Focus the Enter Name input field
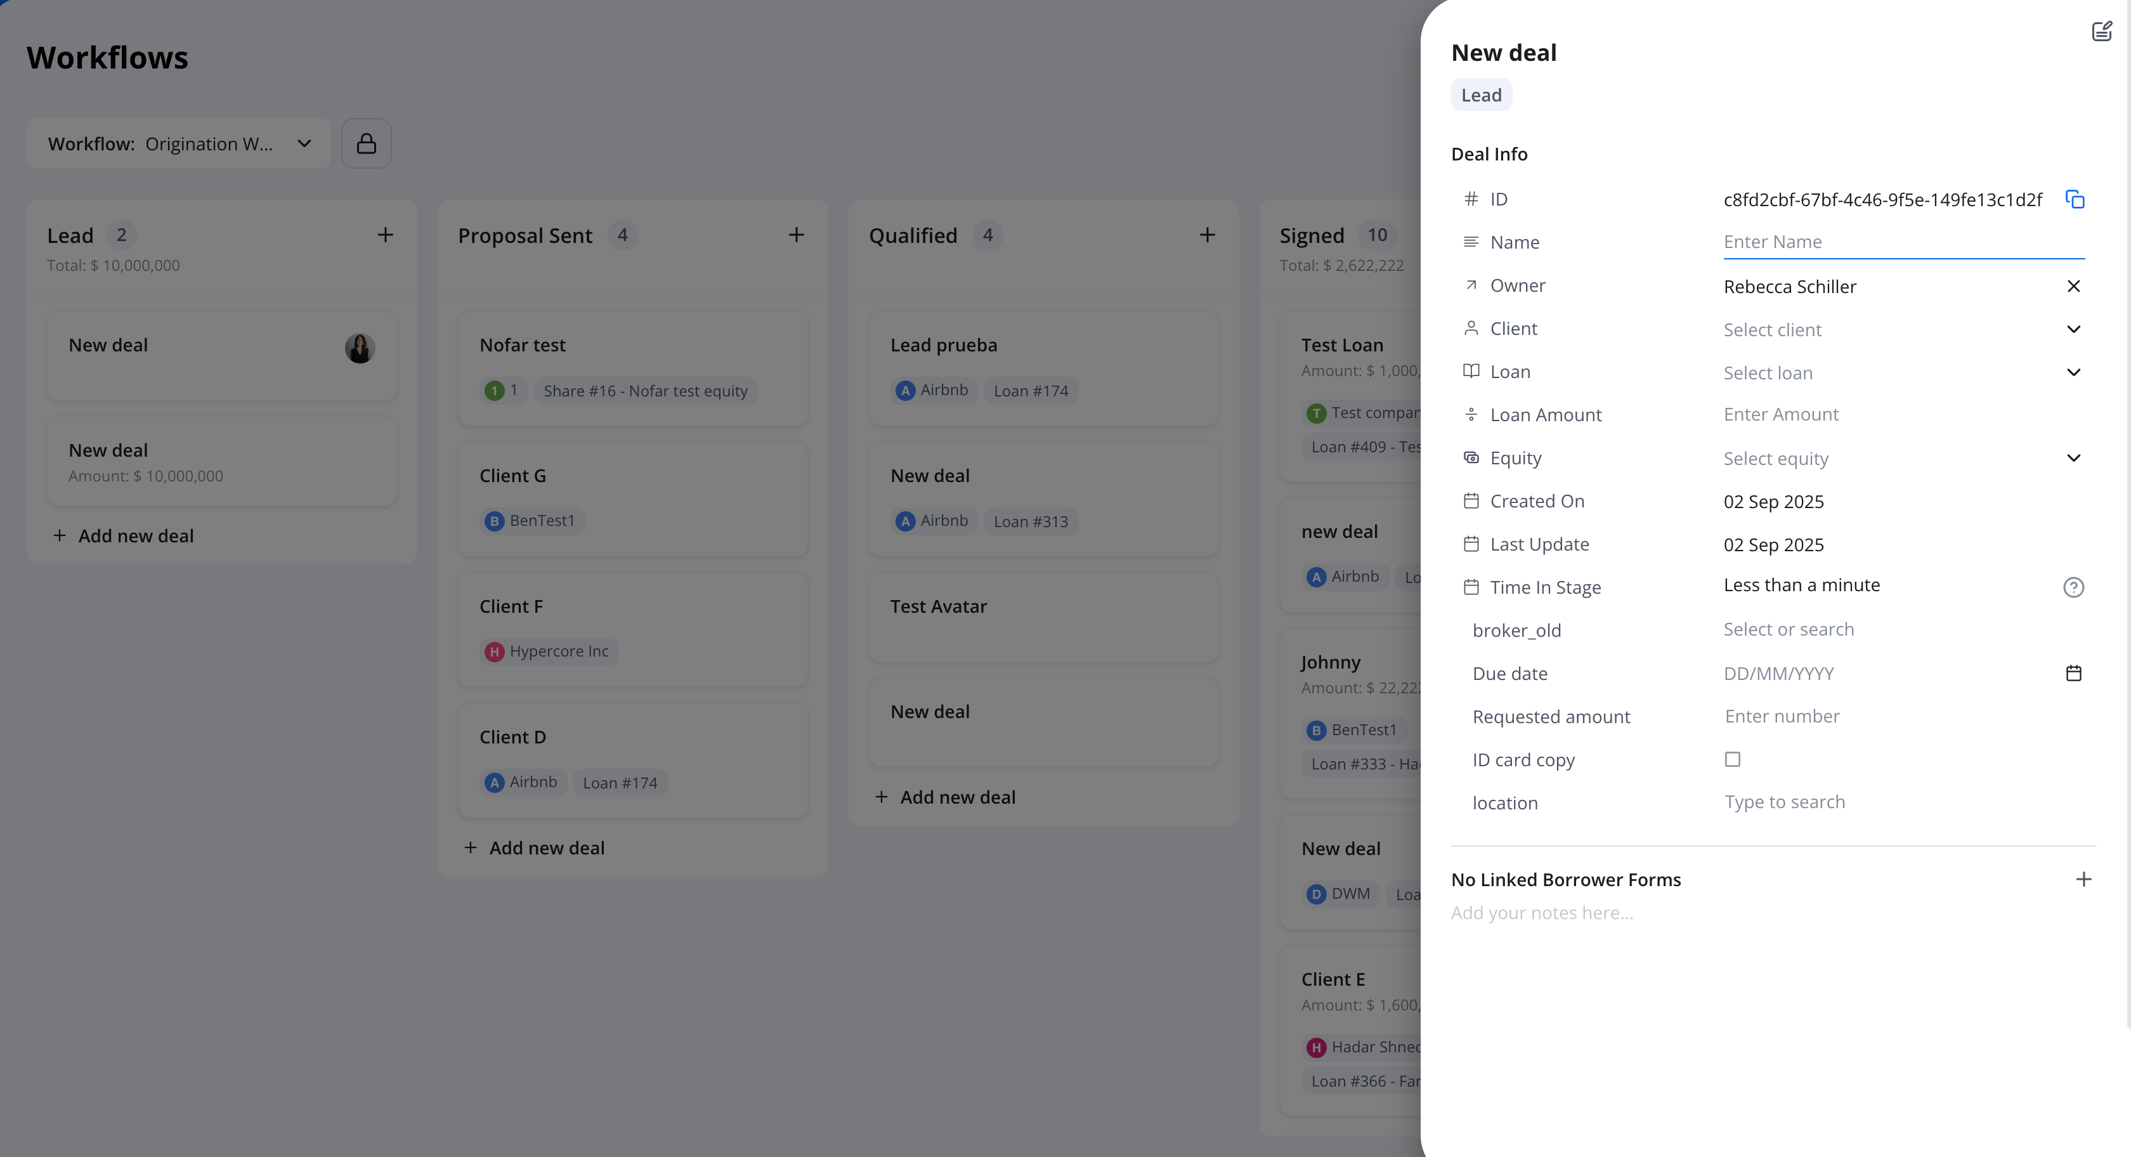2131x1157 pixels. [1903, 242]
